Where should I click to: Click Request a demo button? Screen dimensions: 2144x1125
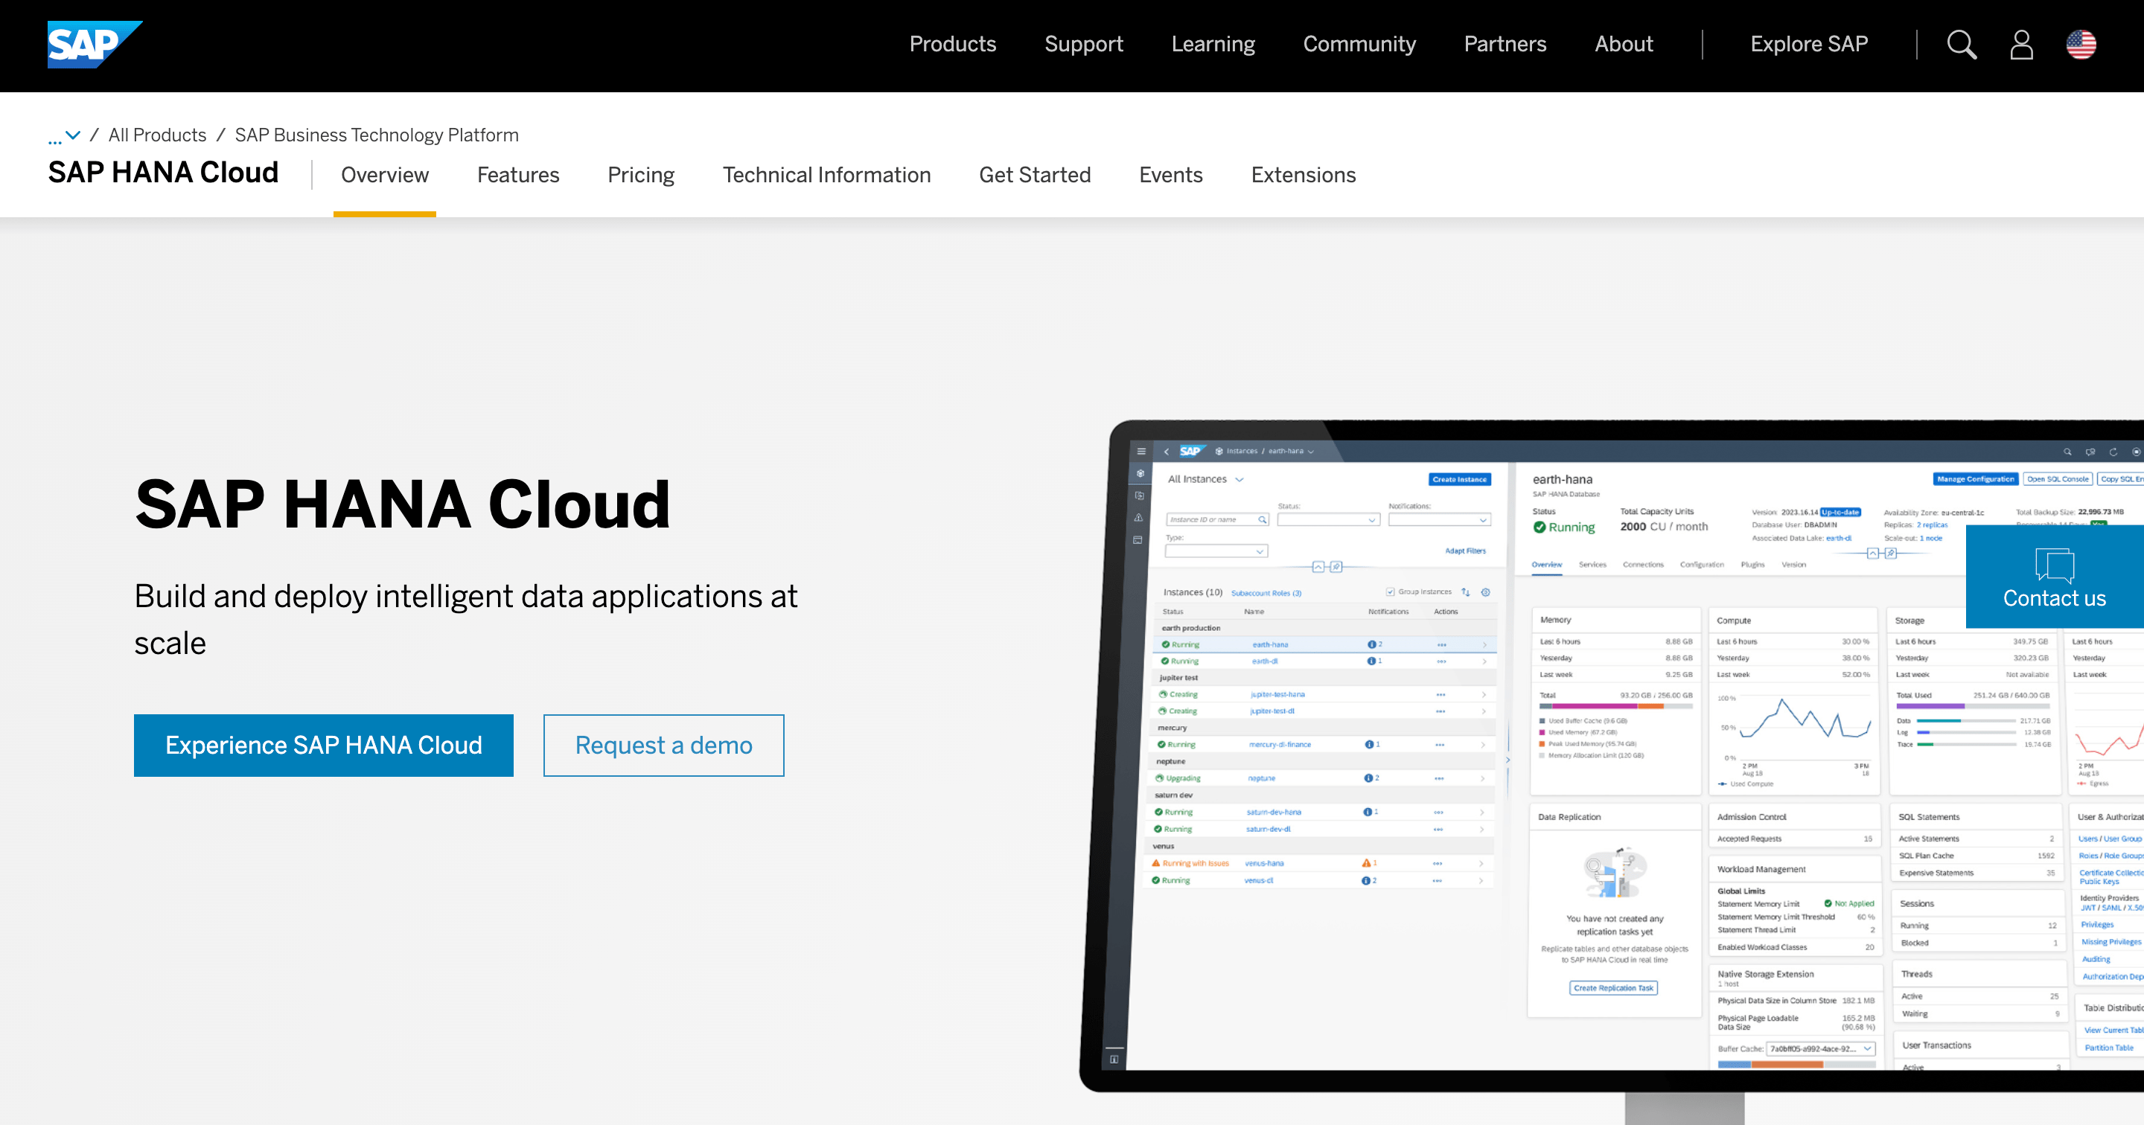[663, 746]
